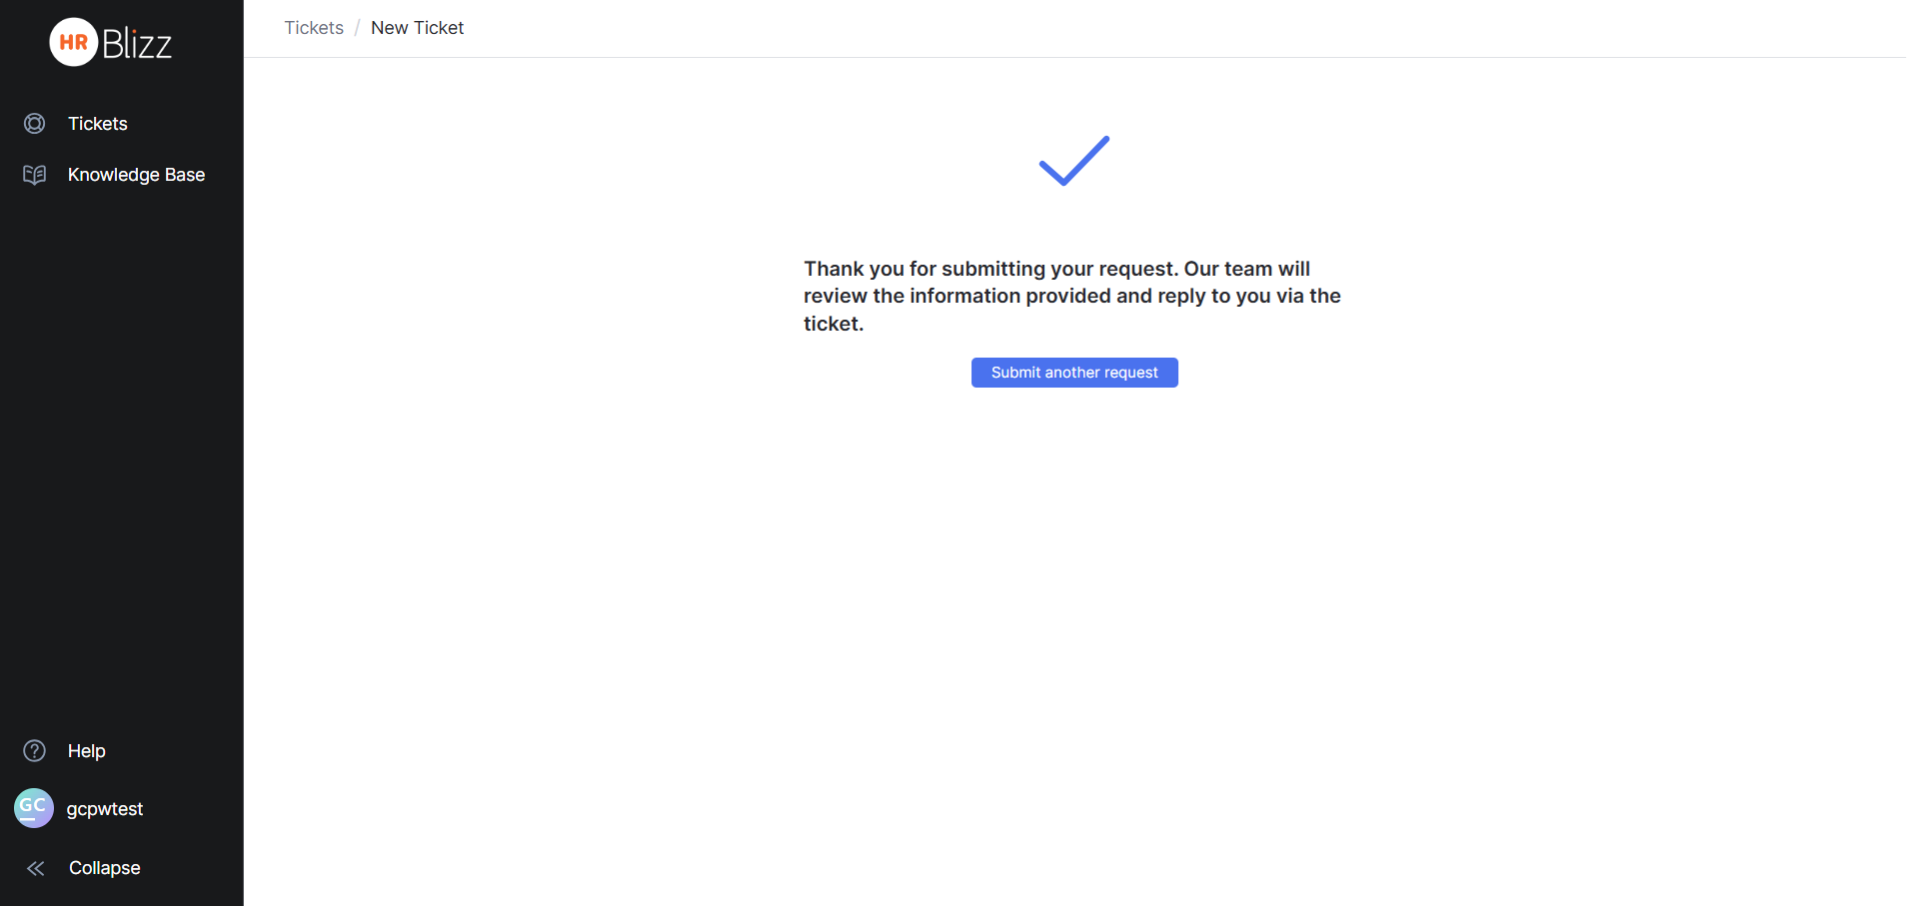Expand the gcpwtest account options
Screen dimensions: 1911x906
tap(105, 808)
